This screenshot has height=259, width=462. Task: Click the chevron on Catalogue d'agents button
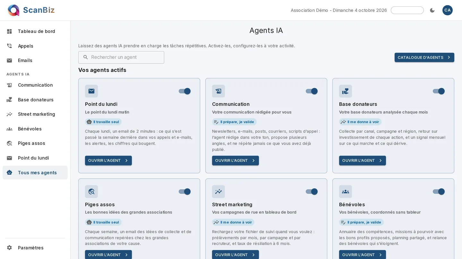(x=449, y=58)
